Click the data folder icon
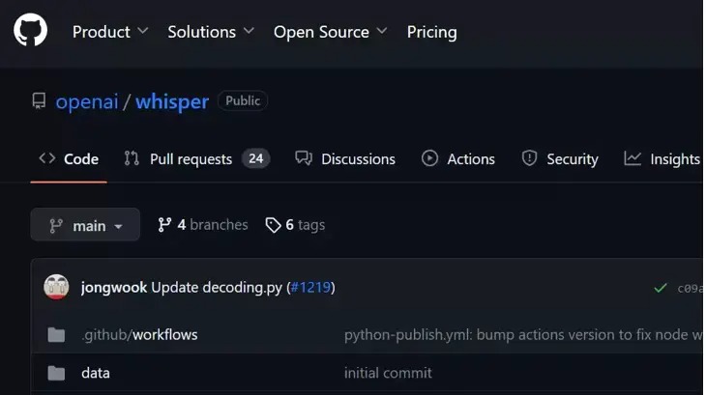 [x=56, y=373]
